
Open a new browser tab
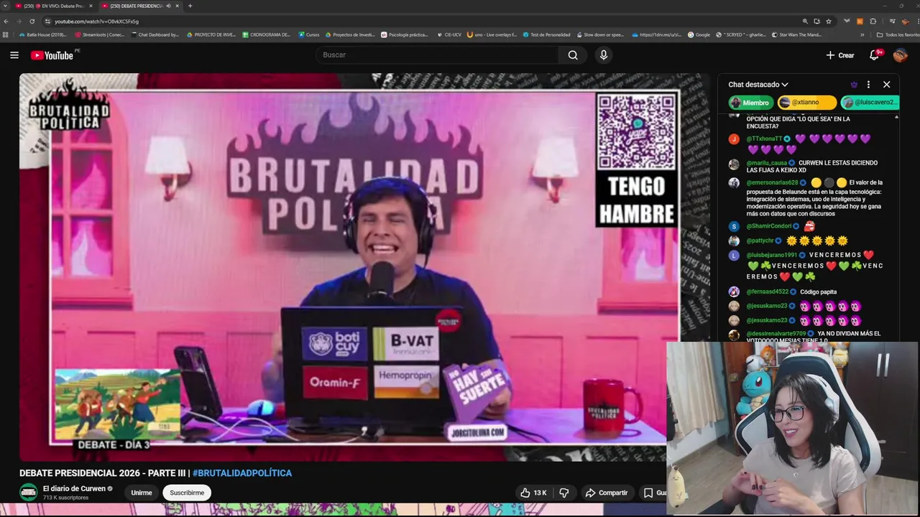click(190, 6)
